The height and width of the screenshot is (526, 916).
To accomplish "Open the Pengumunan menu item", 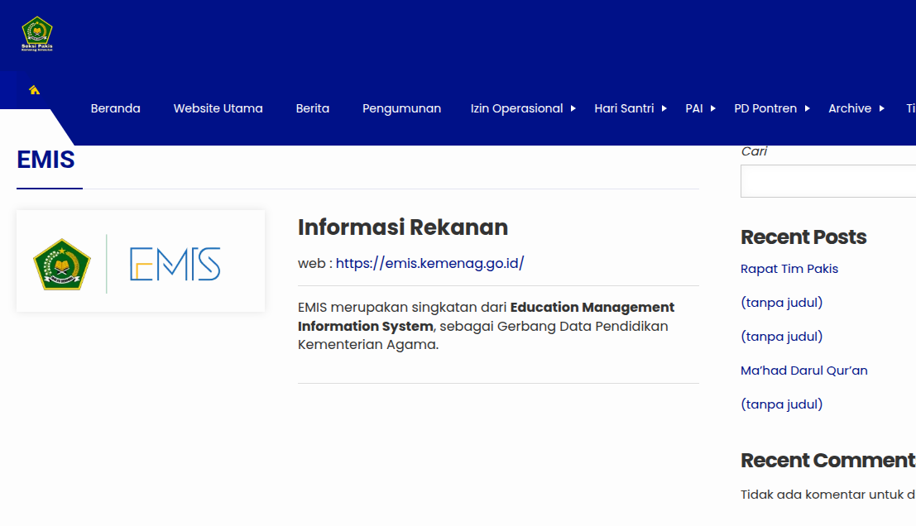I will tap(401, 108).
